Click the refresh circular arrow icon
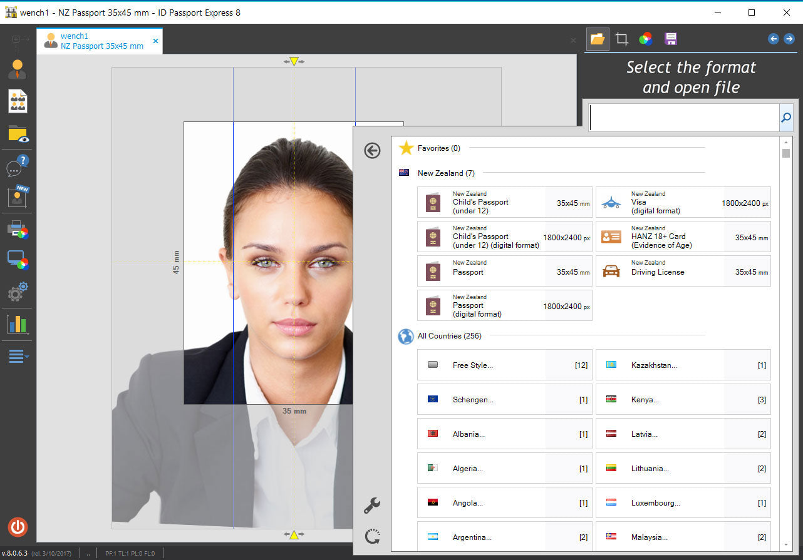The image size is (803, 560). pyautogui.click(x=372, y=536)
